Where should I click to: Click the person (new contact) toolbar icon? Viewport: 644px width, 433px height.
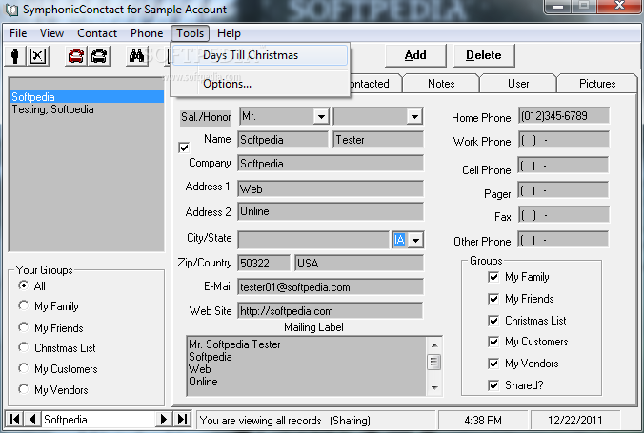(x=15, y=55)
